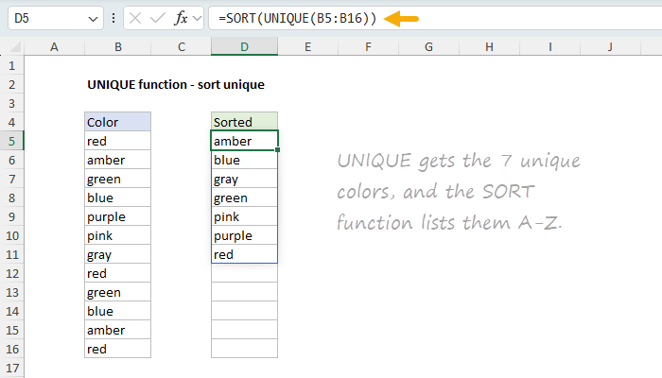Screen dimensions: 662x378
Task: Select column J header
Action: 610,47
